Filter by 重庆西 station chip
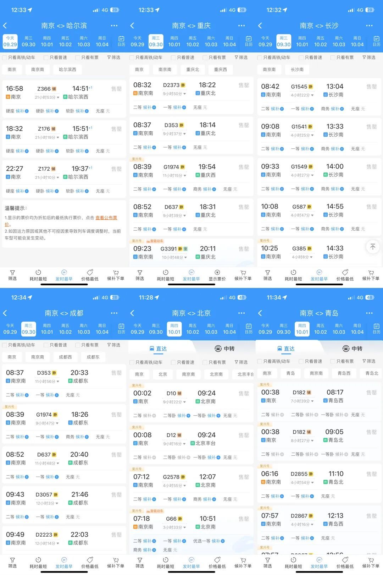Image resolution: width=383 pixels, height=575 pixels. [220, 70]
